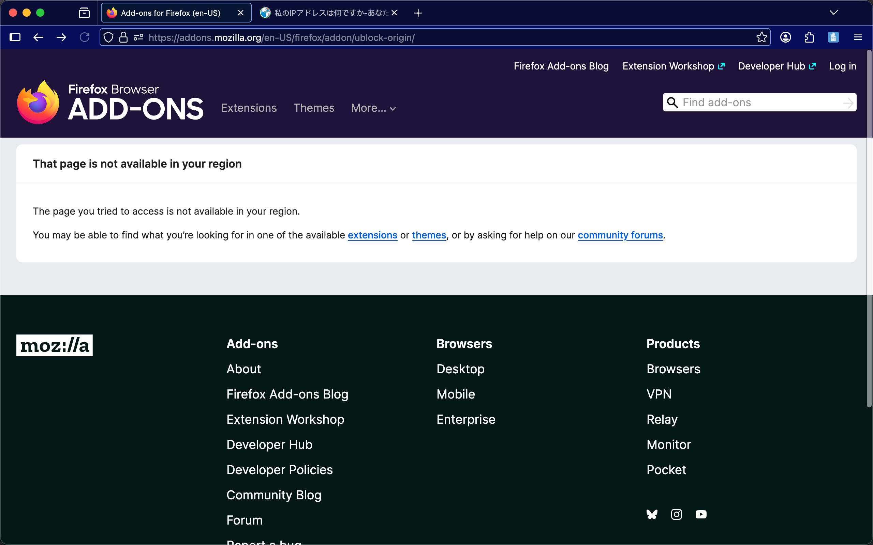This screenshot has height=545, width=873.
Task: Follow the inline themes link
Action: pyautogui.click(x=429, y=235)
